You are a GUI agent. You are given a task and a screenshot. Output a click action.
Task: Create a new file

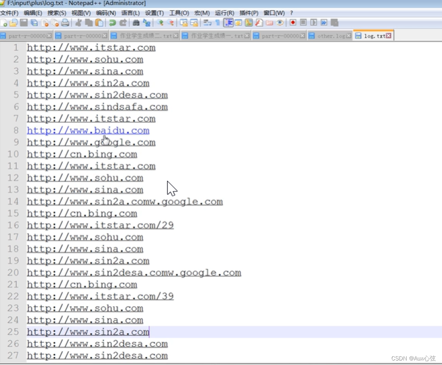tap(5, 23)
